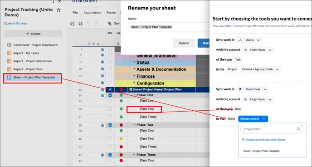Image resolution: width=312 pixels, height=167 pixels.
Task: Click the lock icon on row 11
Action: [x=102, y=62]
